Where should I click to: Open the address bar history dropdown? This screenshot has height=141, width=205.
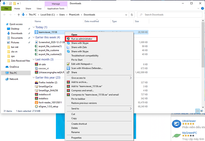point(126,15)
